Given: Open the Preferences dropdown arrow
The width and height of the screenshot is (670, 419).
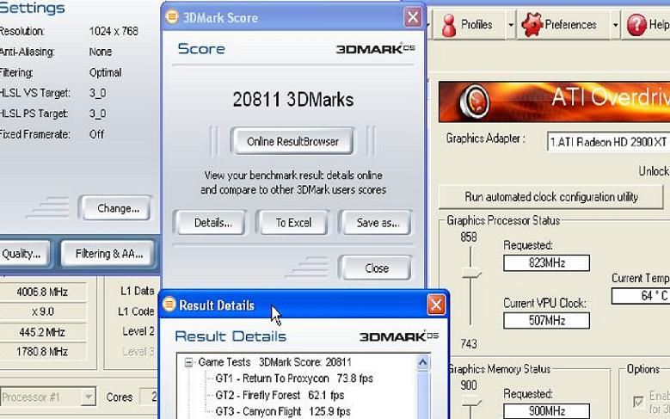Looking at the screenshot, I should (x=615, y=25).
